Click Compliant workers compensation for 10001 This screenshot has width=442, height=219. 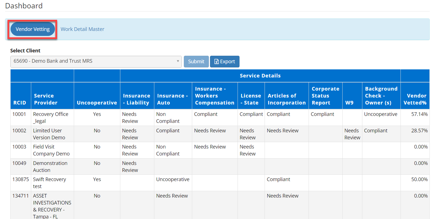coord(215,118)
